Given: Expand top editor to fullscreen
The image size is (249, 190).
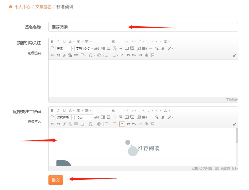Looking at the screenshot, I should pyautogui.click(x=235, y=55).
